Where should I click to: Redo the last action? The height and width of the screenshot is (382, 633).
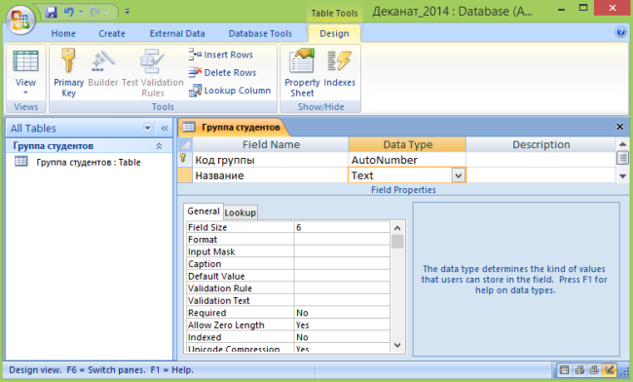point(95,12)
